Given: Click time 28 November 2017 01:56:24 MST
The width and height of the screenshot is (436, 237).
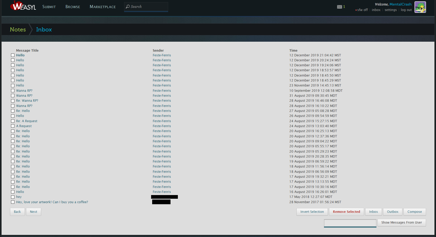Looking at the screenshot, I should [x=315, y=202].
